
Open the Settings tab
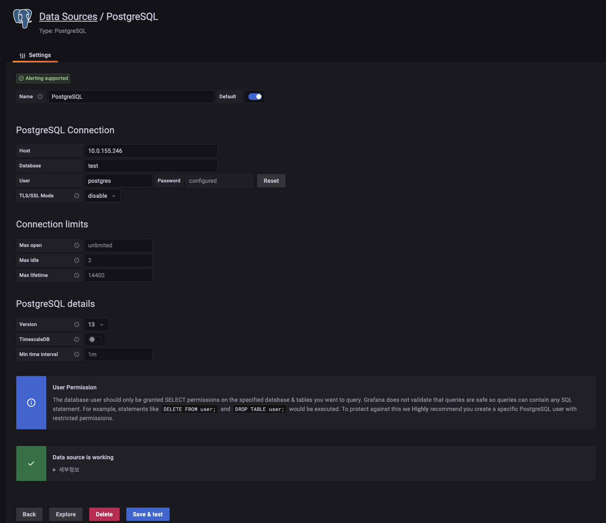pyautogui.click(x=35, y=55)
